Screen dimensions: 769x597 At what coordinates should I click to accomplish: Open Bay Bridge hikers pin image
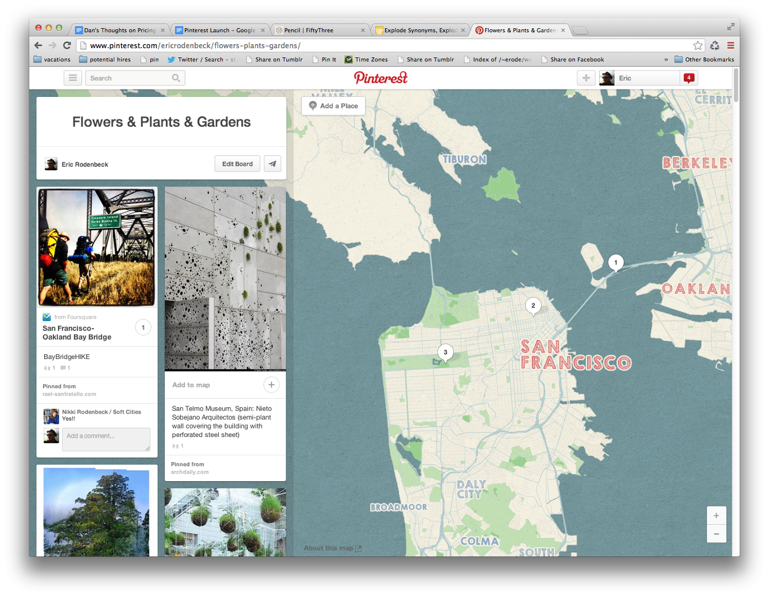[x=97, y=247]
